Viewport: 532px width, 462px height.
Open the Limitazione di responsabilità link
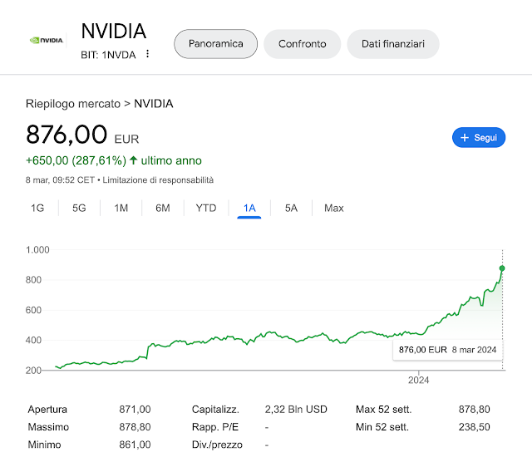click(158, 179)
